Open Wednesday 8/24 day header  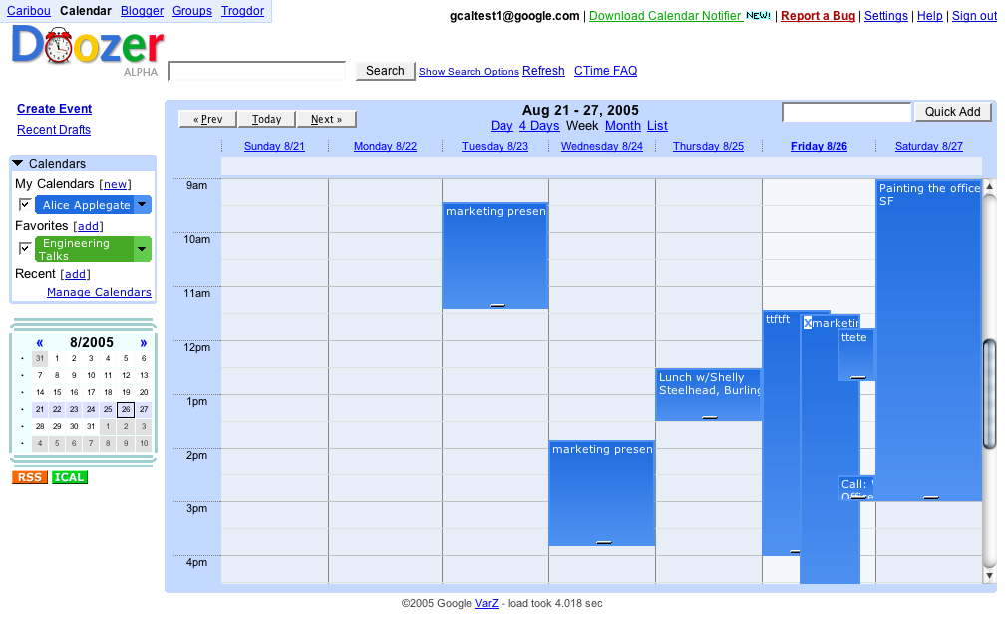tap(602, 147)
